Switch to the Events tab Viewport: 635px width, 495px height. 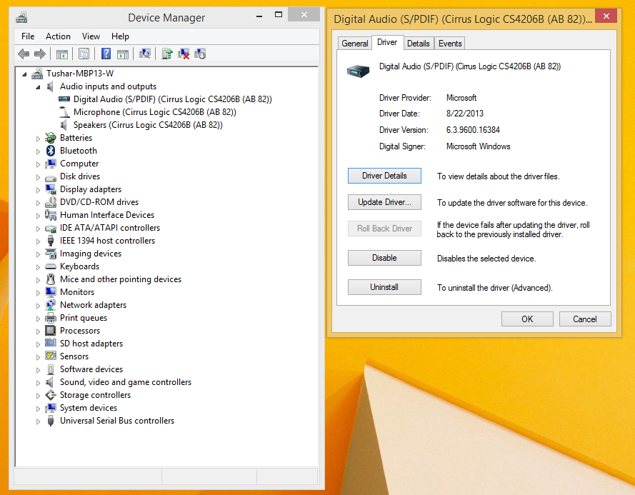point(450,44)
